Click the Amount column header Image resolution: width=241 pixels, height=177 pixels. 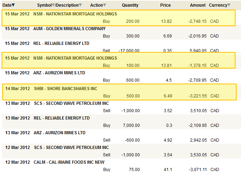tap(198, 5)
